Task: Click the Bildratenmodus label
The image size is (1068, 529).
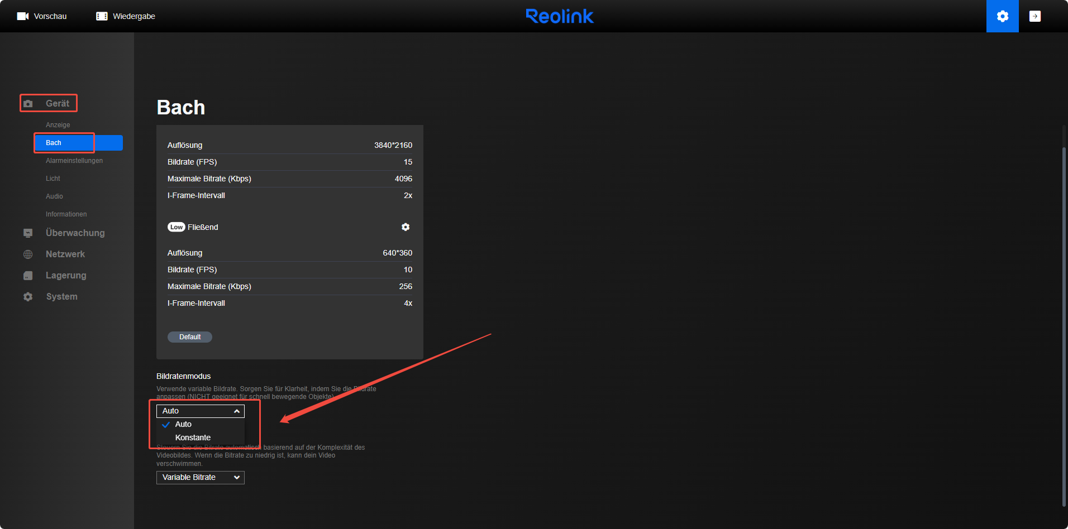Action: 184,376
